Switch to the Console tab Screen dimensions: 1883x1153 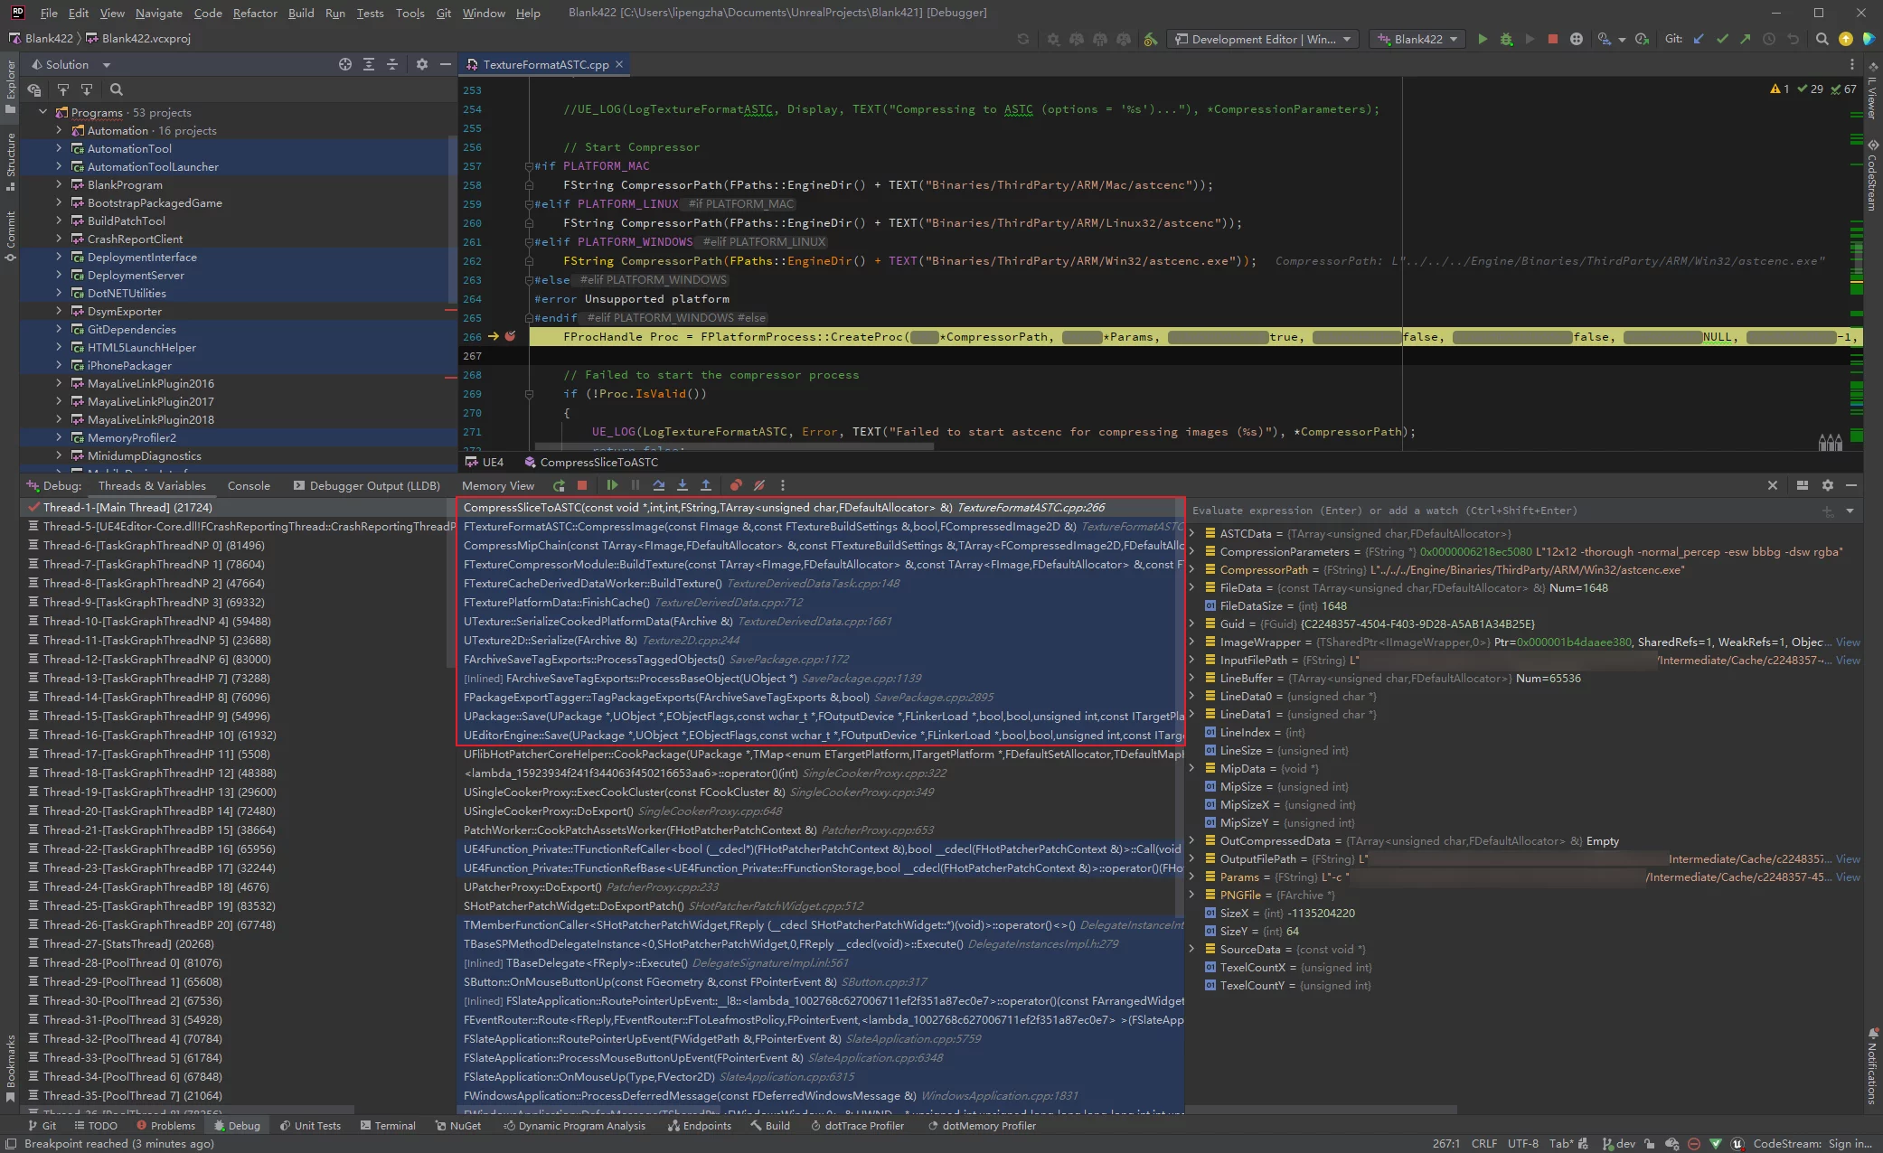(249, 485)
